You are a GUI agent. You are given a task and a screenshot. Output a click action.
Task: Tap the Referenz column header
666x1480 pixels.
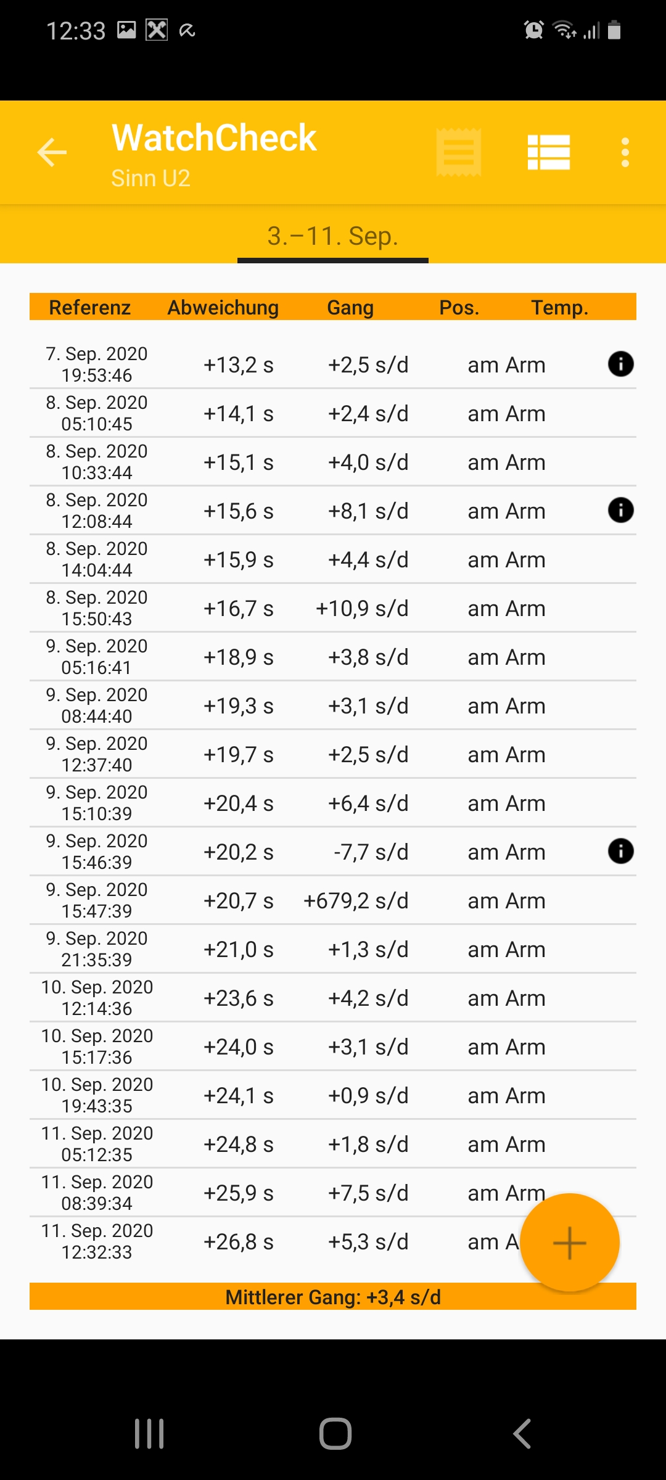pyautogui.click(x=90, y=307)
